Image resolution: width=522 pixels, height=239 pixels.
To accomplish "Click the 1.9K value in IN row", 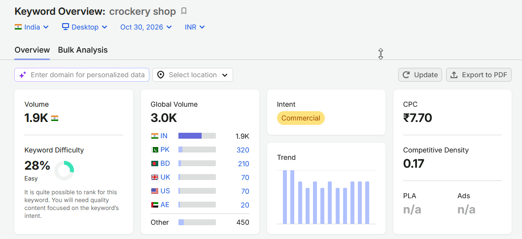I will click(x=243, y=136).
